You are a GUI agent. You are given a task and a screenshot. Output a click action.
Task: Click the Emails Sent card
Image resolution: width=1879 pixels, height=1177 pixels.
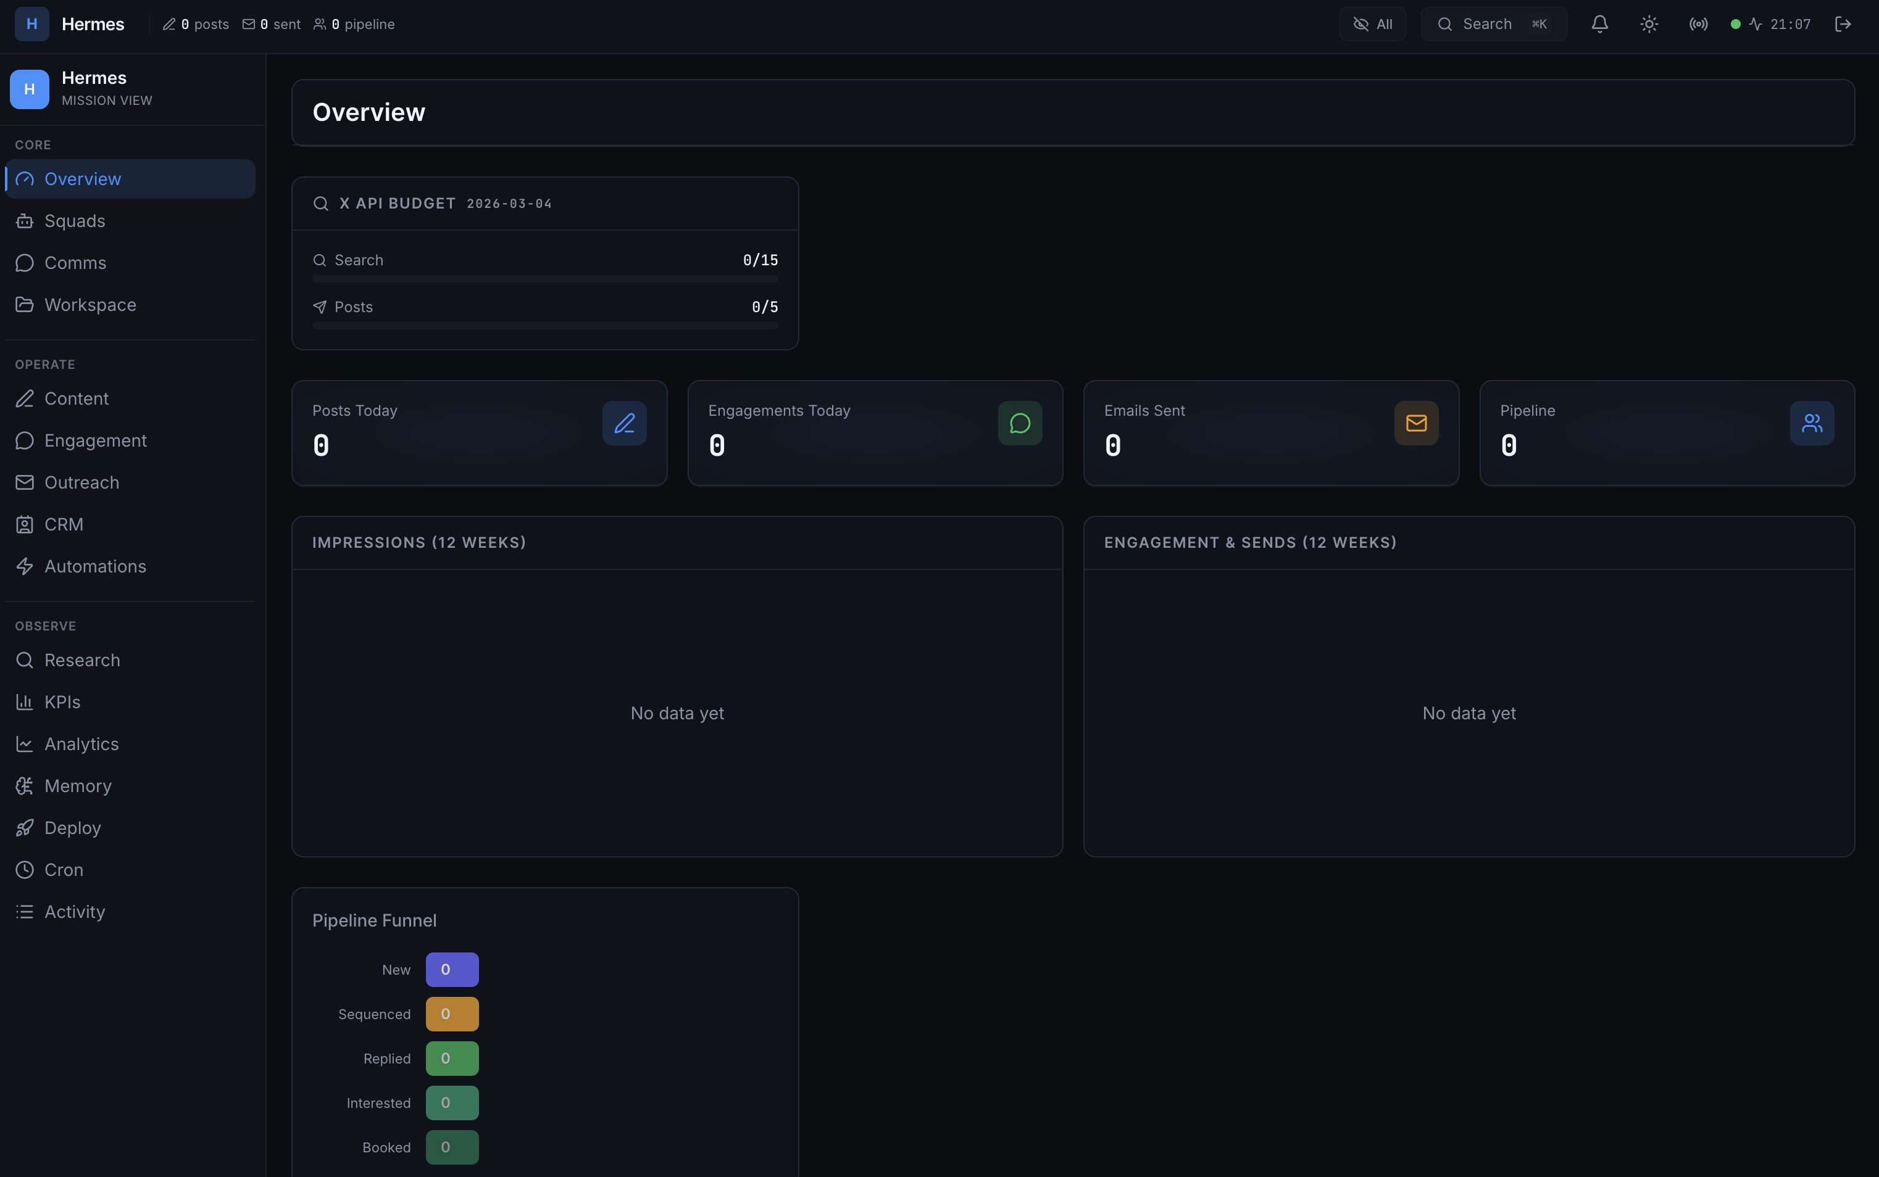pos(1272,434)
